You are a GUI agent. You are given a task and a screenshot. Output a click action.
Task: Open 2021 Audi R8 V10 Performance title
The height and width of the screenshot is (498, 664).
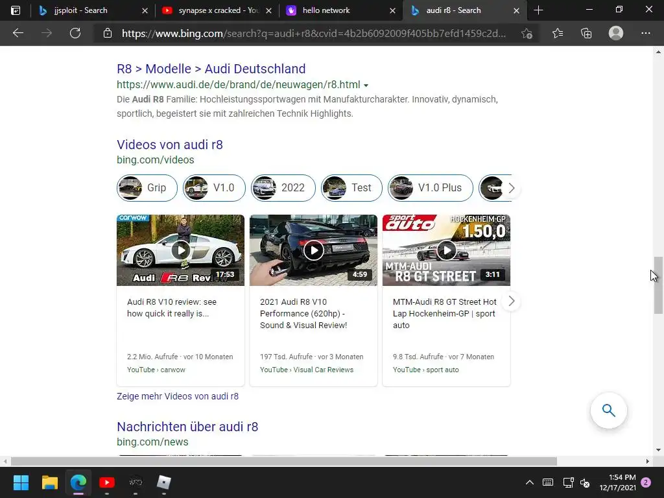coord(303,313)
